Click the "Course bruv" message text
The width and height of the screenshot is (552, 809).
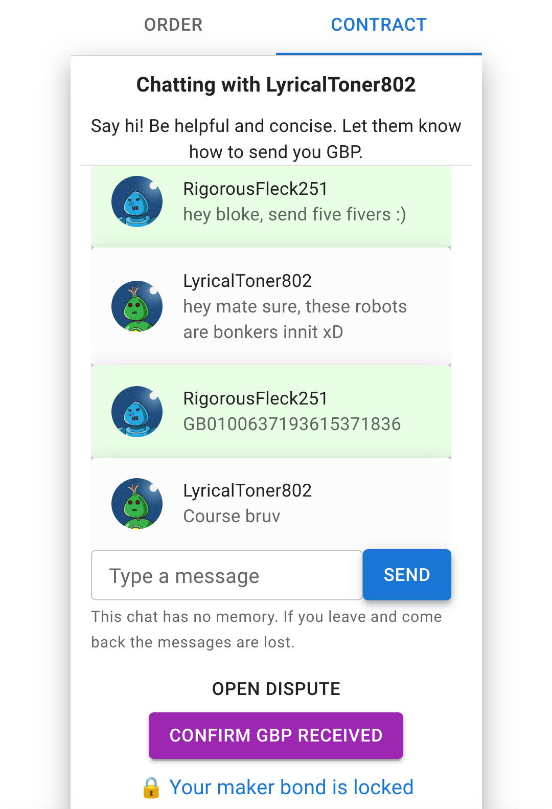[232, 516]
